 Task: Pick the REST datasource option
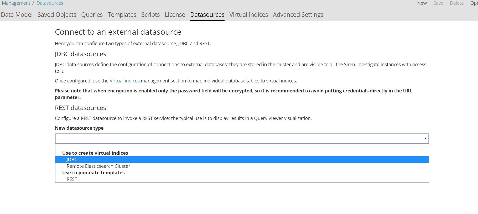(72, 179)
